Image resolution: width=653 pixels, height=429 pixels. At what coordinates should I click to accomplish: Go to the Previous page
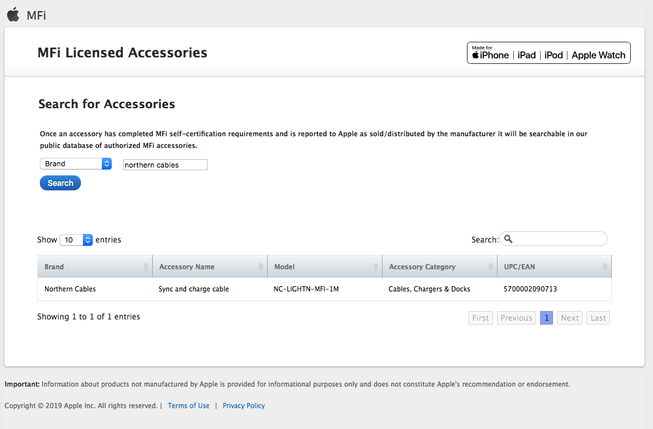tap(517, 318)
